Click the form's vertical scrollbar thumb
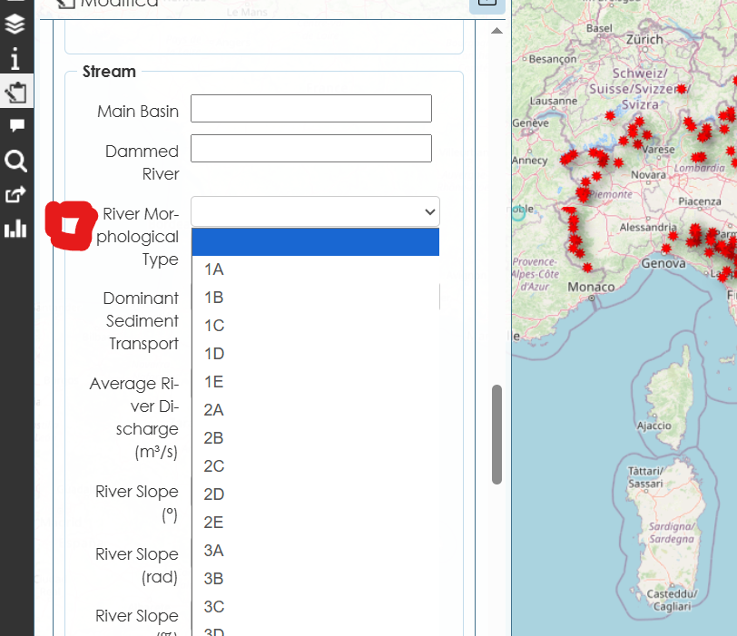The image size is (737, 636). click(x=496, y=435)
